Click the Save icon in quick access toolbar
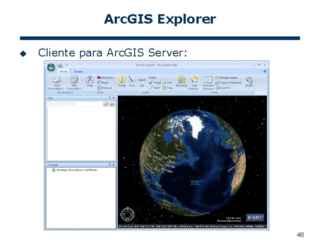The image size is (320, 240). tap(60, 65)
